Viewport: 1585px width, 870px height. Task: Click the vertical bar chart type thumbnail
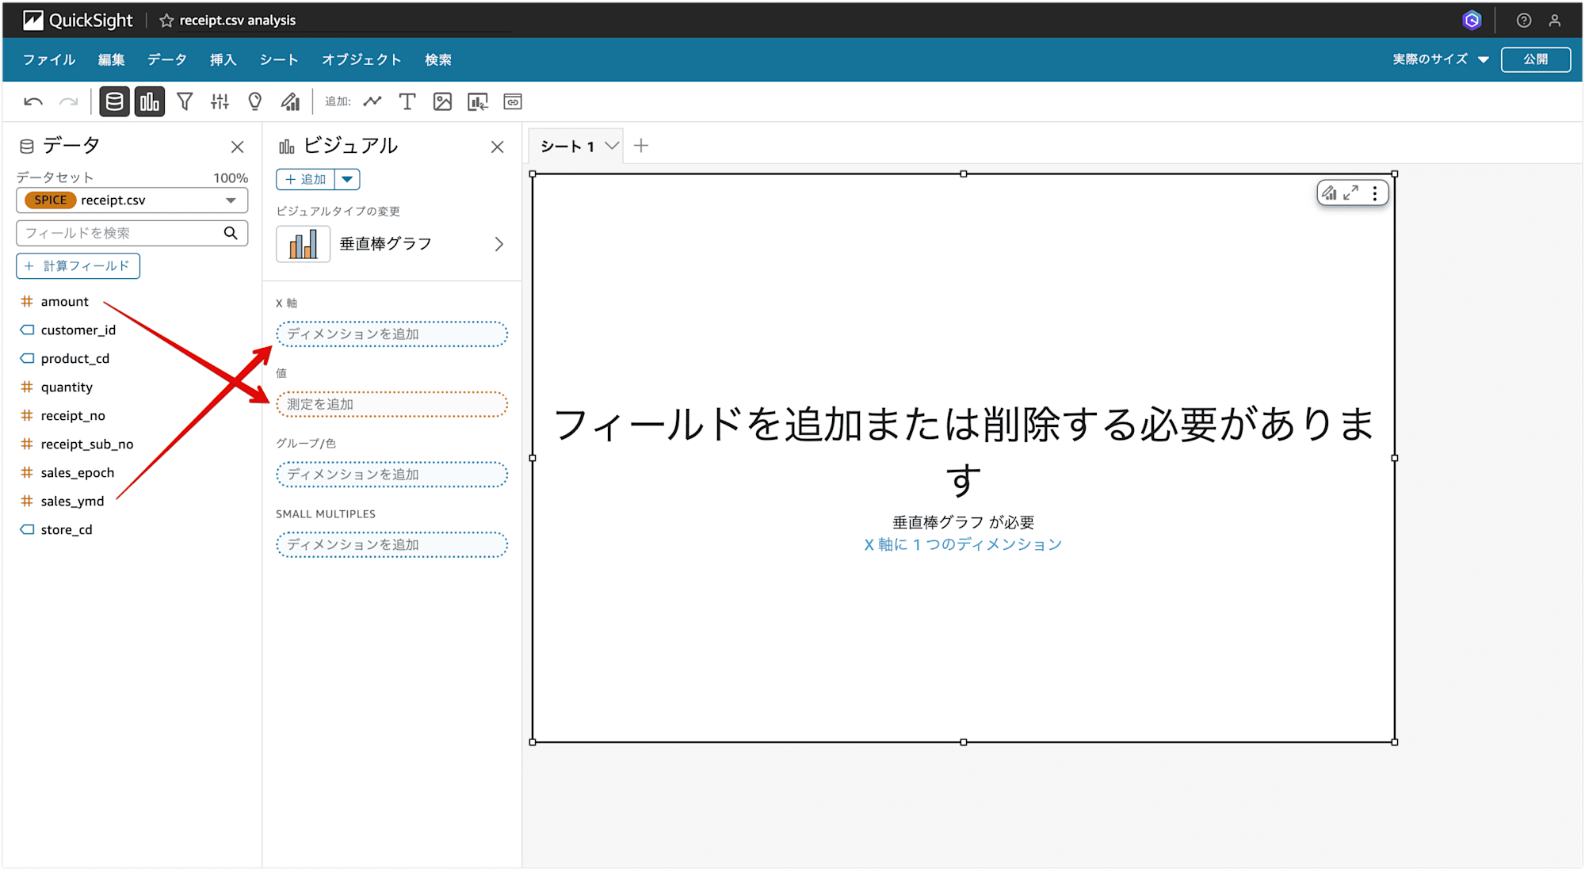tap(303, 244)
